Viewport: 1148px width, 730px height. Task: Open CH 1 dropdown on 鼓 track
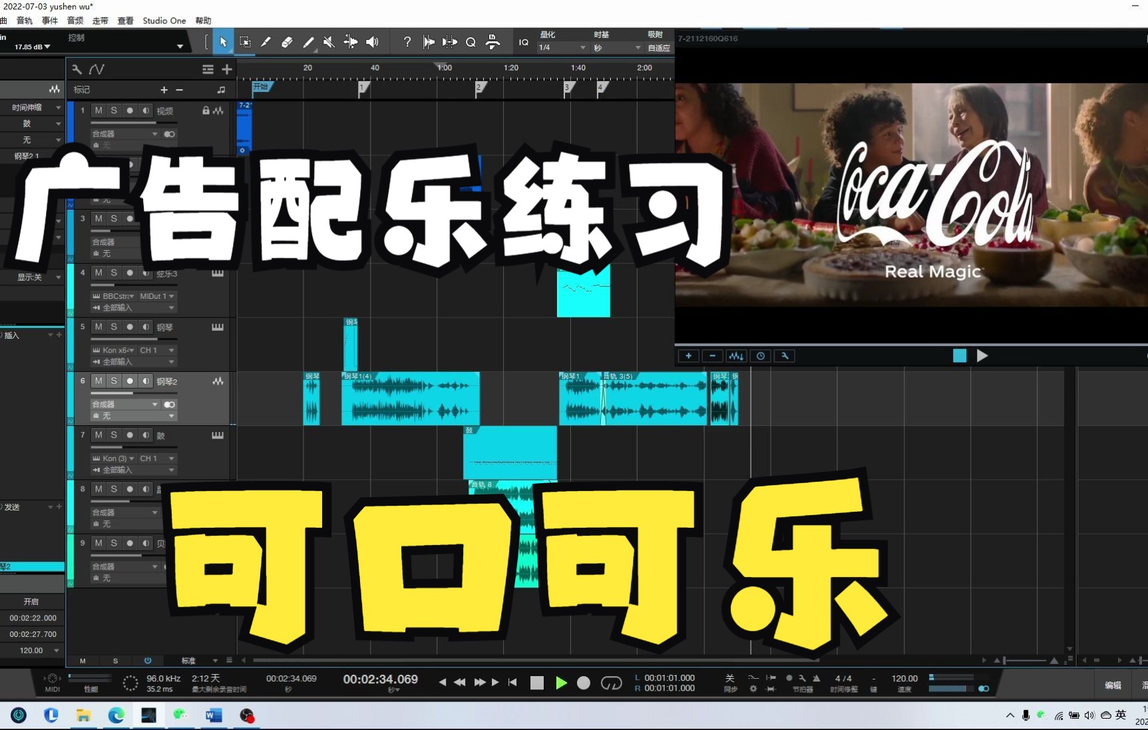[x=157, y=458]
